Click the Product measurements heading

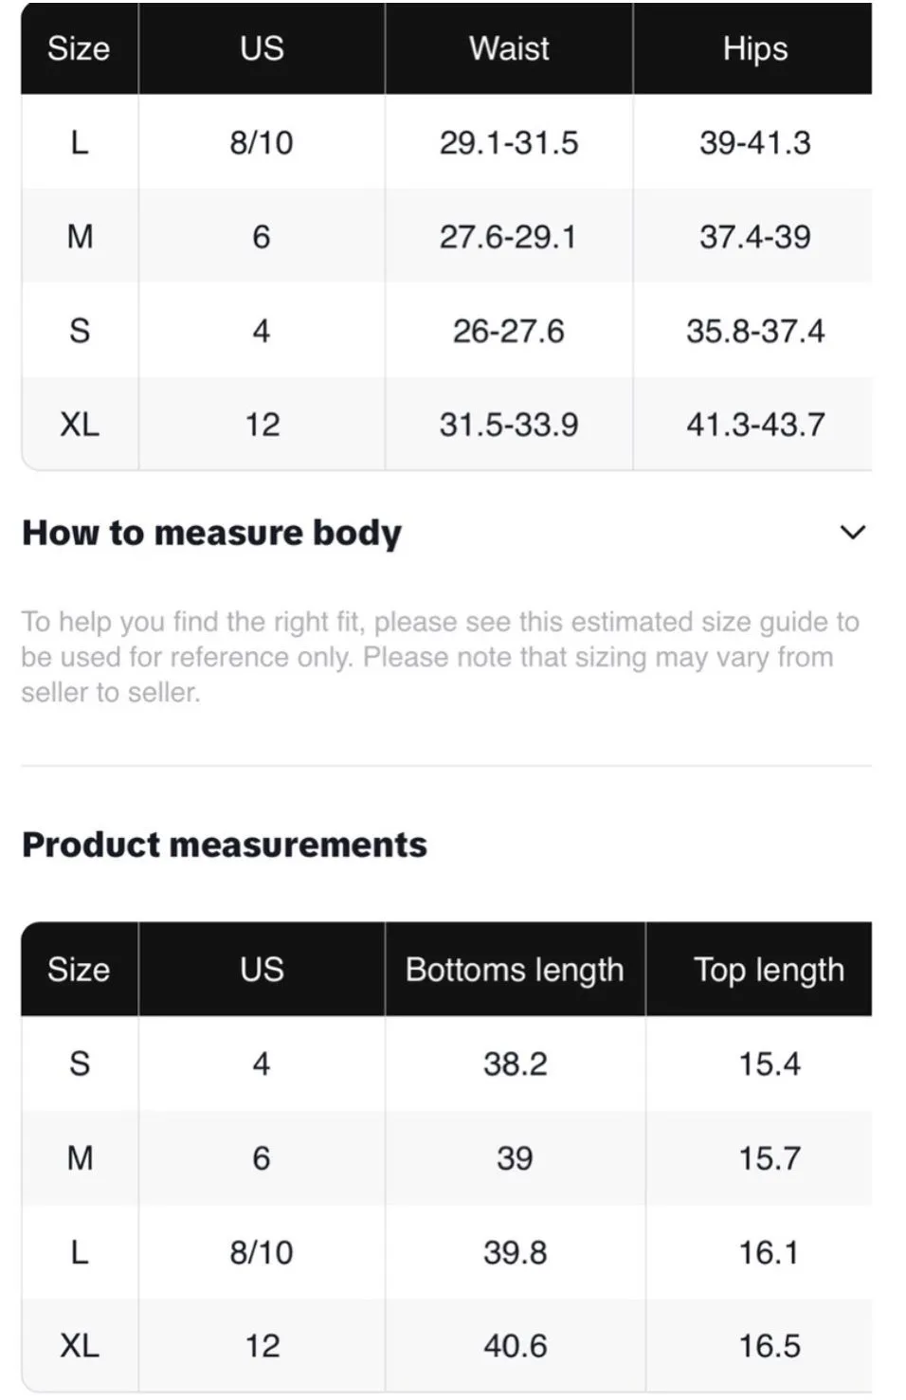click(x=225, y=844)
